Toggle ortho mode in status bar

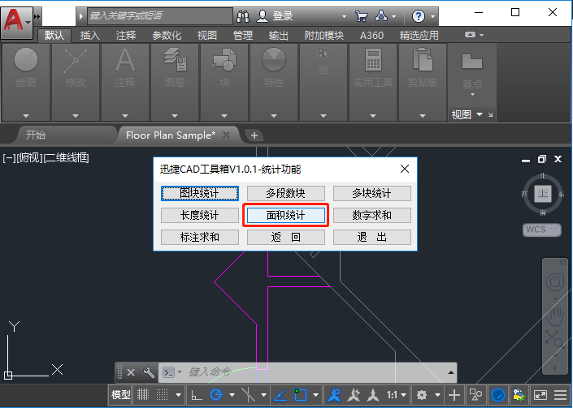pos(197,395)
